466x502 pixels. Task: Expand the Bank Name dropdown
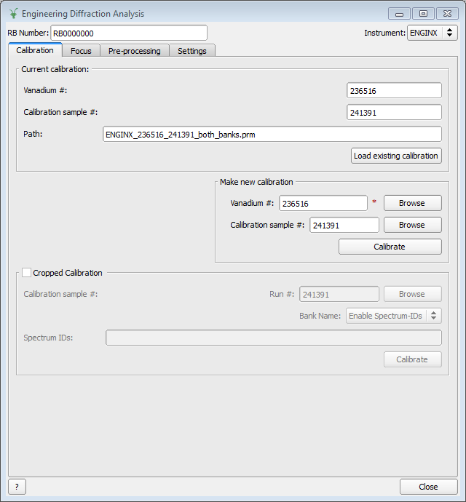pos(394,316)
